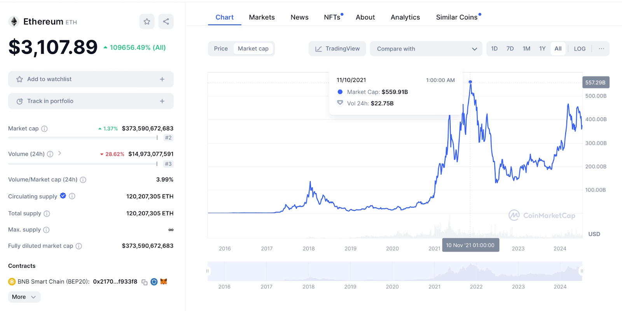622x311 pixels.
Task: Click the $373,590,672,683 market cap value
Action: pyautogui.click(x=148, y=129)
